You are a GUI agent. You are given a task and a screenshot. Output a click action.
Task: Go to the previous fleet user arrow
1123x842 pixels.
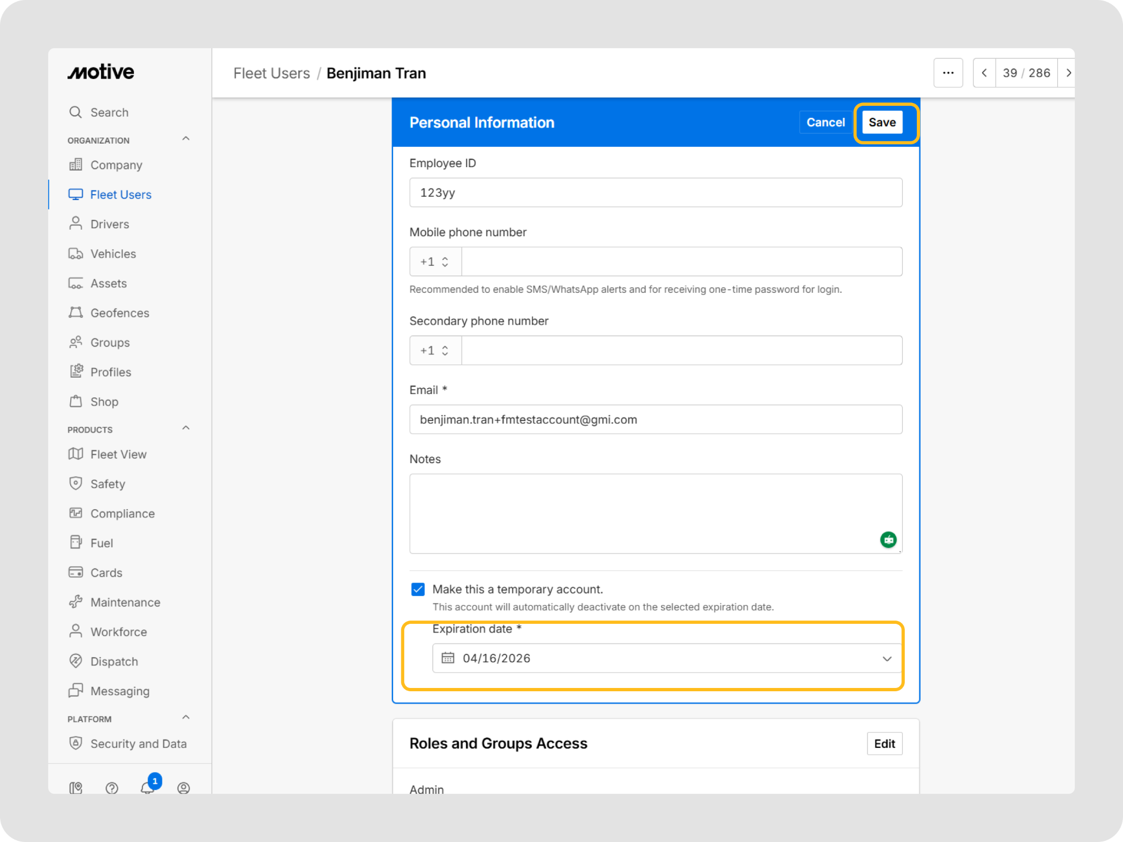(x=984, y=73)
